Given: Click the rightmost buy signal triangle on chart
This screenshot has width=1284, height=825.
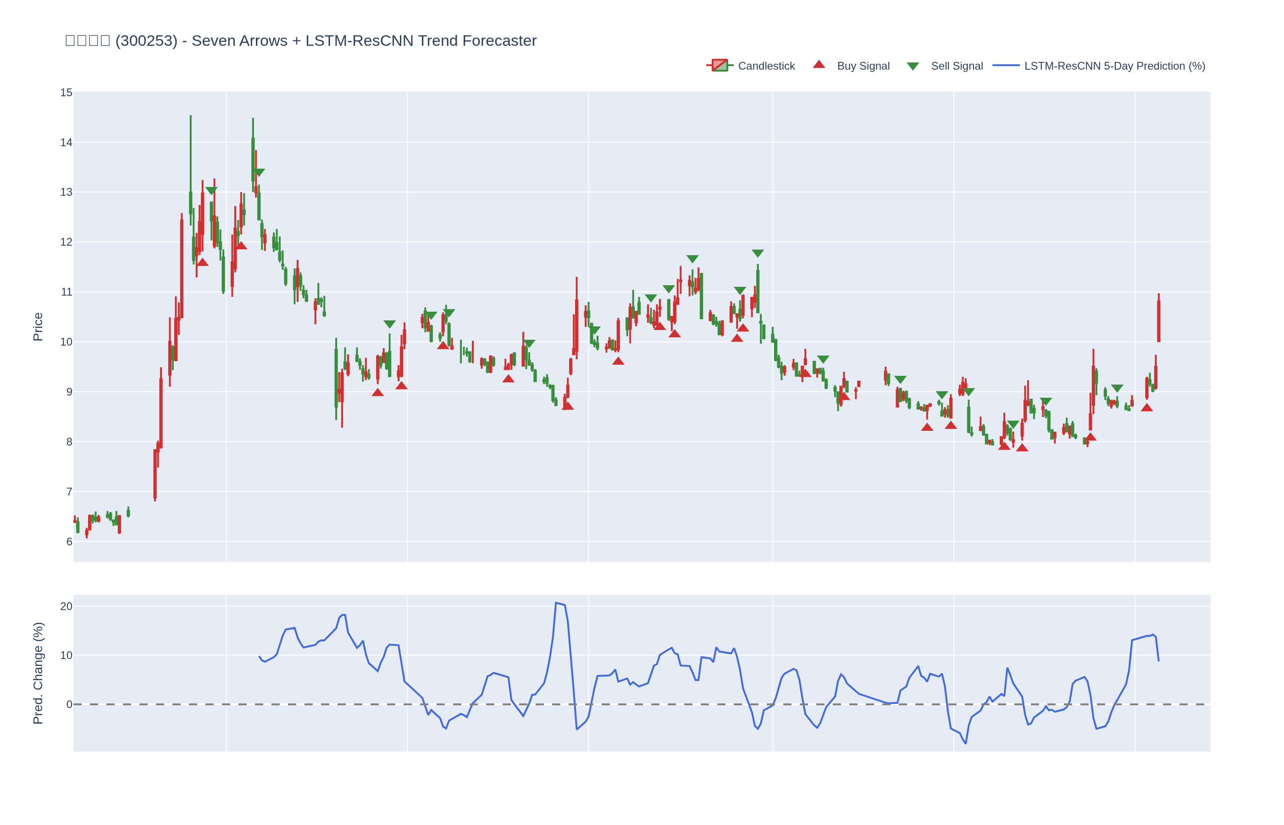Looking at the screenshot, I should tap(1147, 407).
